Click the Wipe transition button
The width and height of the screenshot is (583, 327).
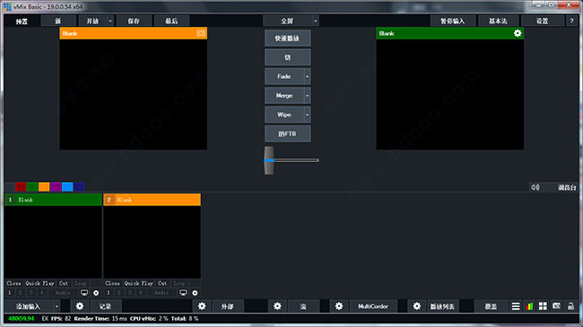[x=284, y=115]
